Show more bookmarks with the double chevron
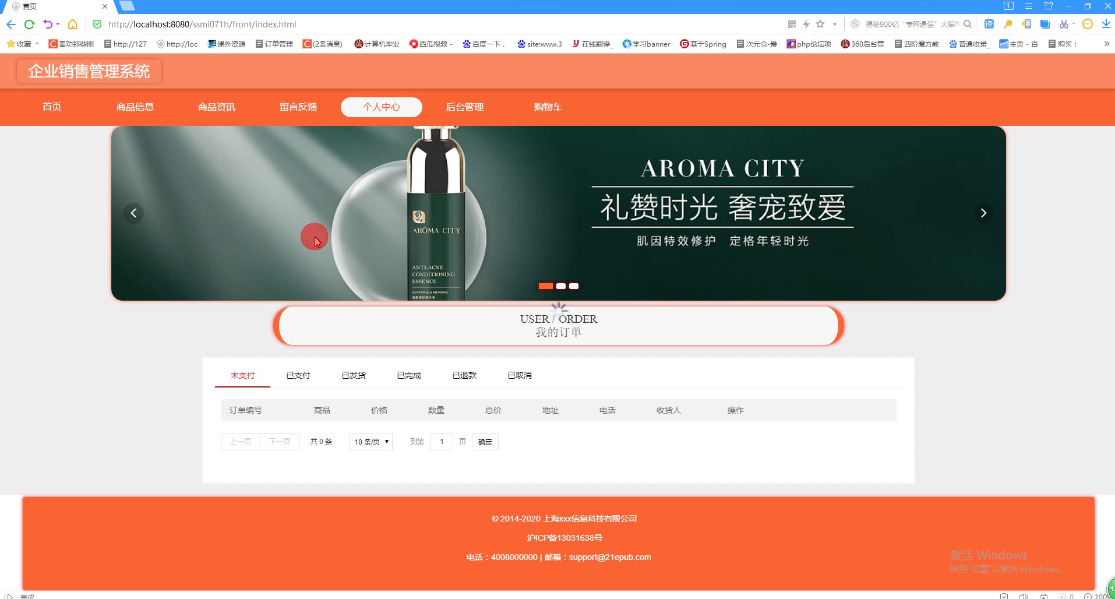This screenshot has width=1115, height=599. 1106,44
